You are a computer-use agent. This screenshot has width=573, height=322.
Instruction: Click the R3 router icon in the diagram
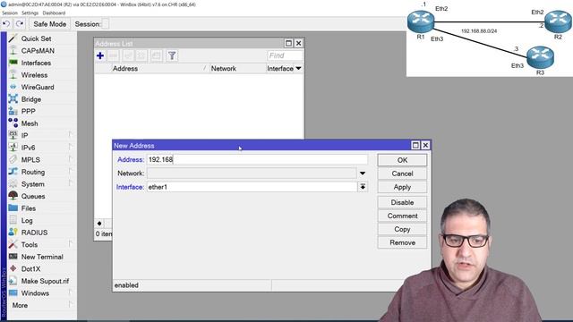(540, 57)
